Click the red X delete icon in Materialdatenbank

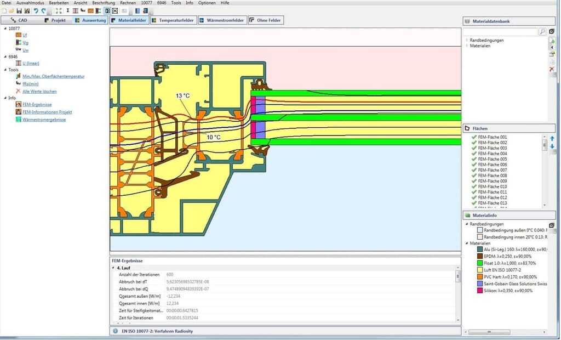[x=552, y=70]
